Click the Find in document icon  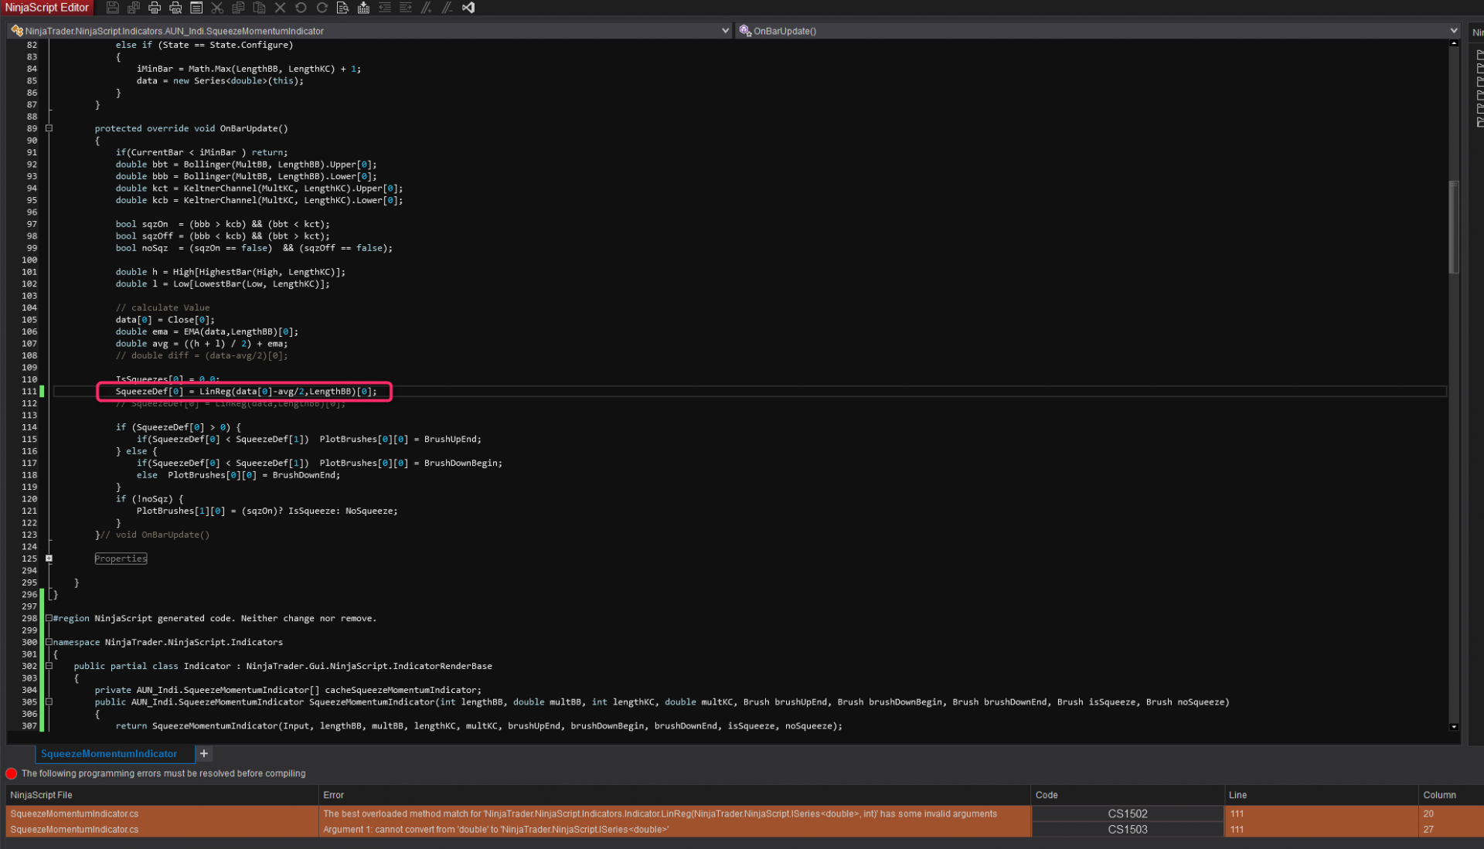342,8
